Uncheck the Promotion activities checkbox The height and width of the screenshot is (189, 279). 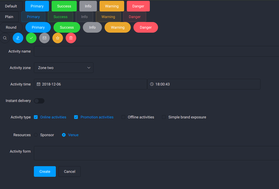[76, 117]
